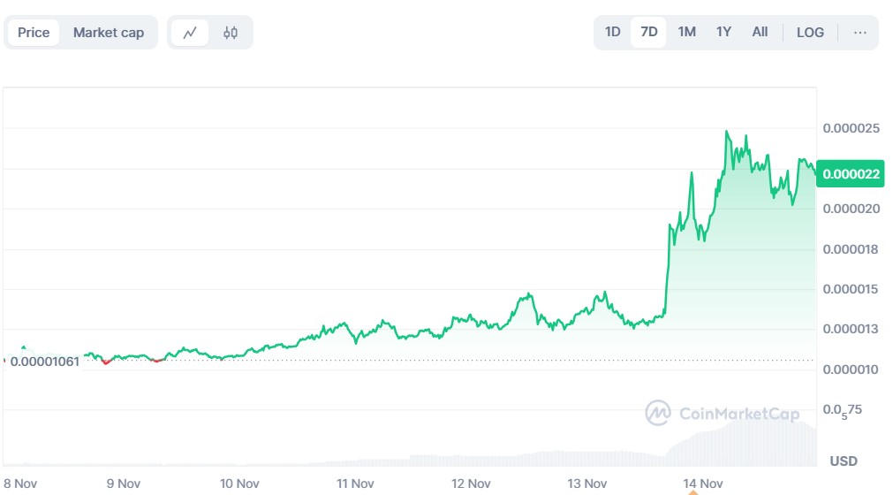Select the 1D time range
This screenshot has width=893, height=495.
[x=612, y=33]
